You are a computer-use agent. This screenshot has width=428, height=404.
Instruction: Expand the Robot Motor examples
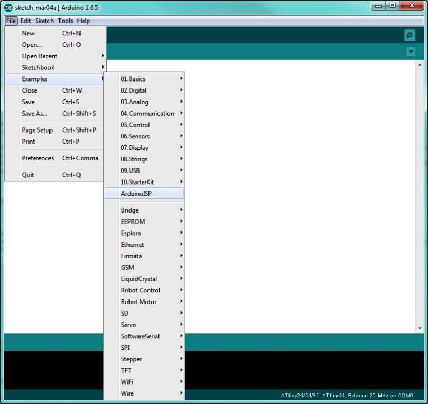click(144, 302)
